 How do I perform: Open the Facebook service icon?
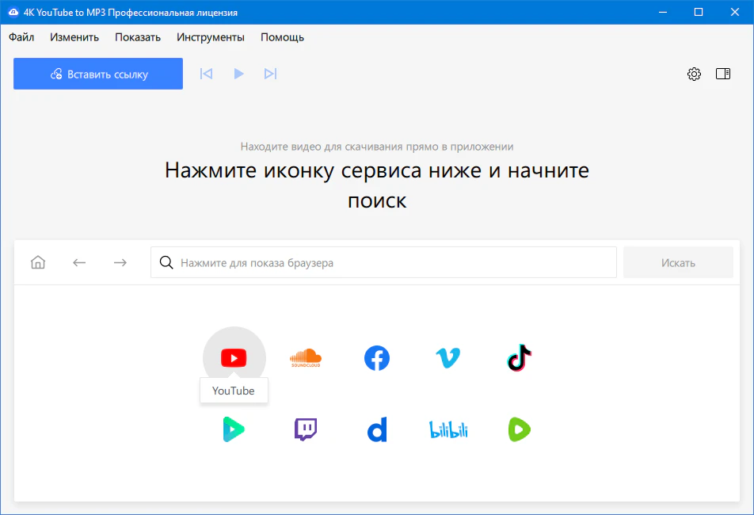(376, 358)
